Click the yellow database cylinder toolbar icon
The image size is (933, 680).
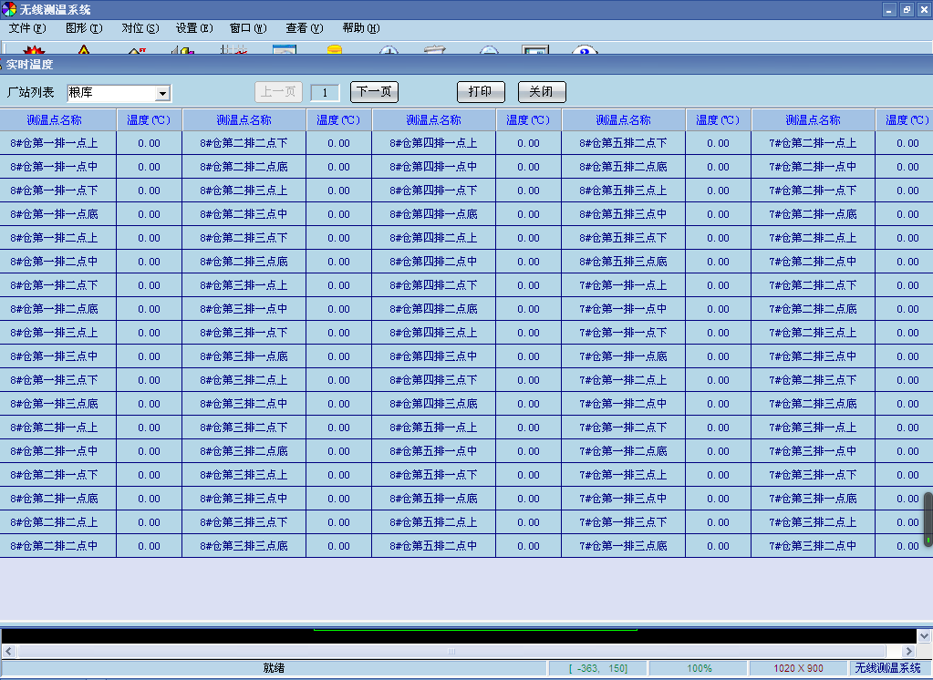[x=334, y=51]
